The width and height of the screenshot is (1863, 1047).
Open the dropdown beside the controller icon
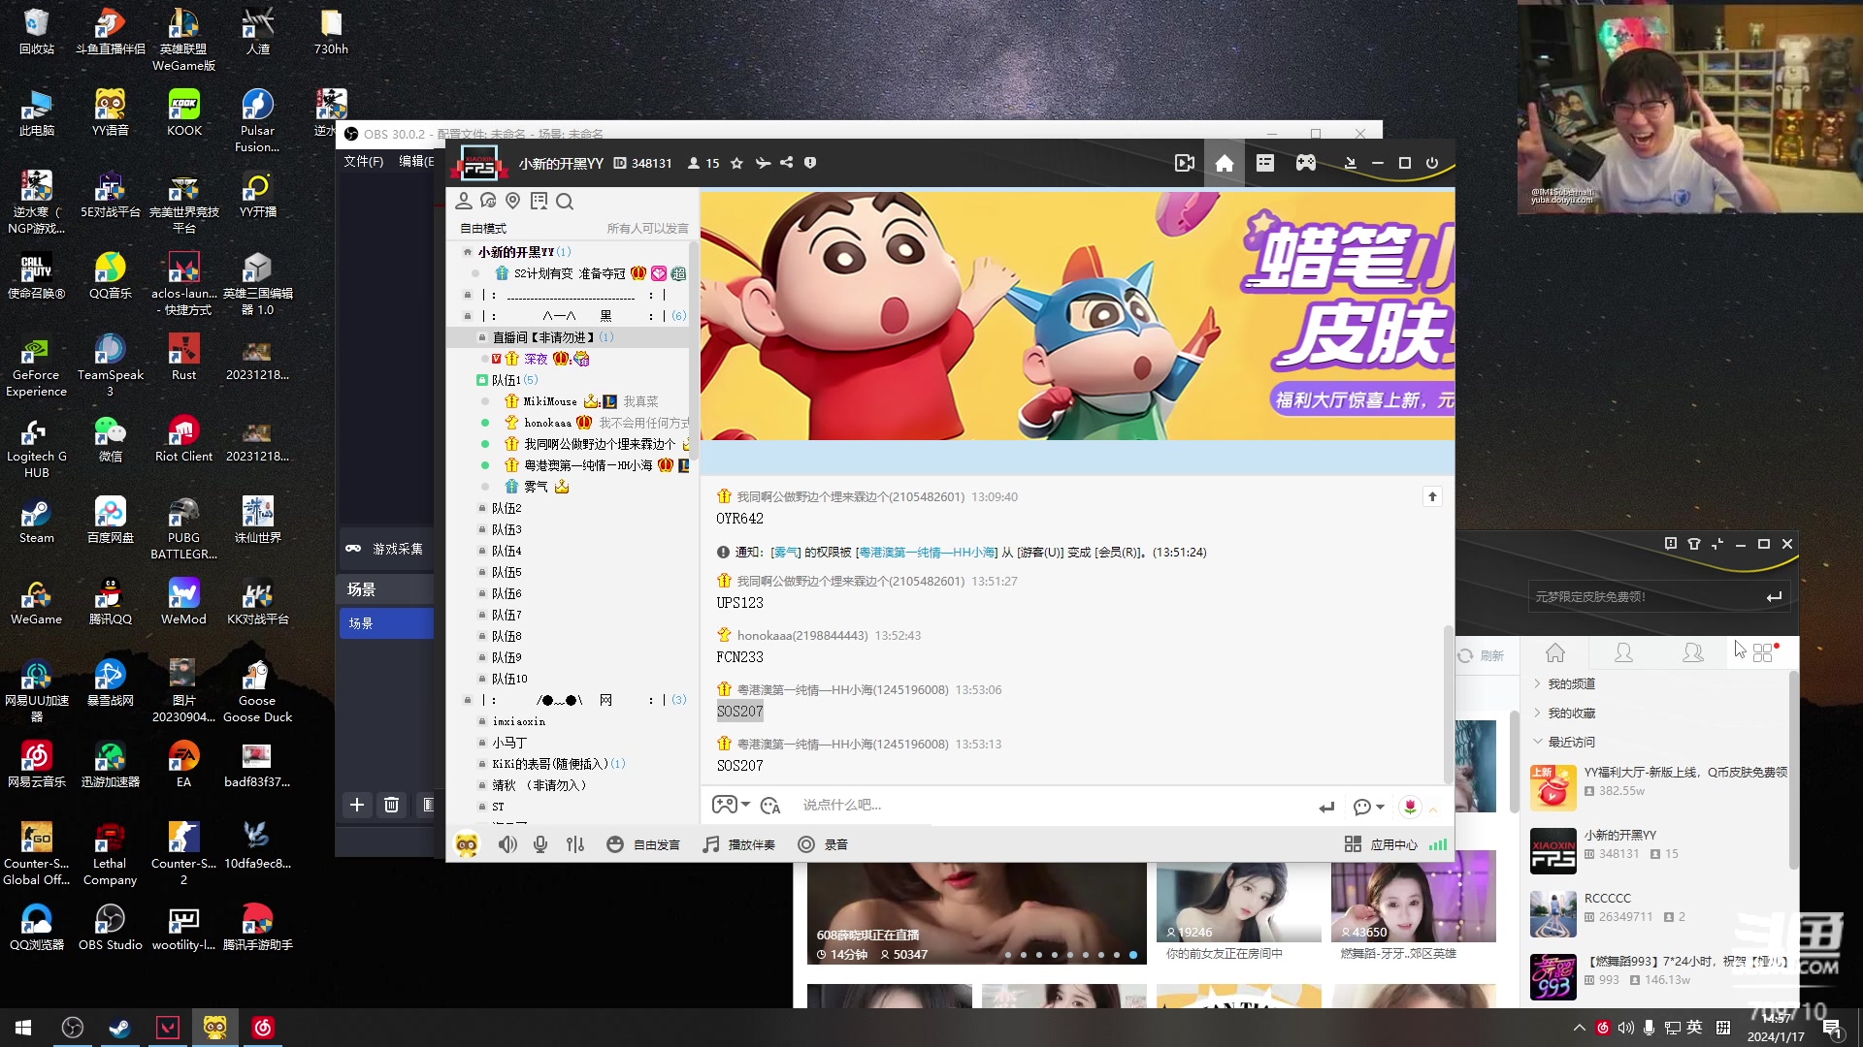745,805
